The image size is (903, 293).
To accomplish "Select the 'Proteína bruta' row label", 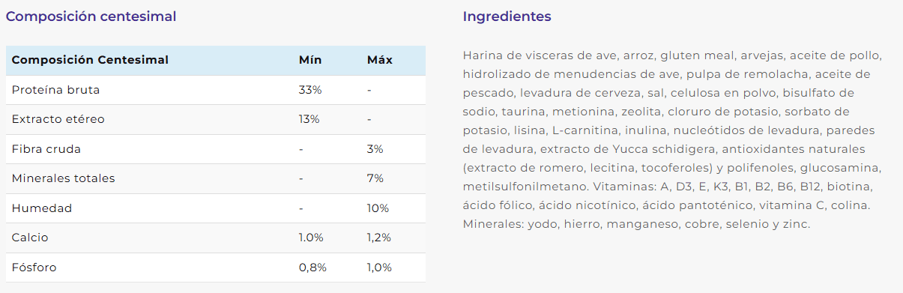I will pos(55,90).
